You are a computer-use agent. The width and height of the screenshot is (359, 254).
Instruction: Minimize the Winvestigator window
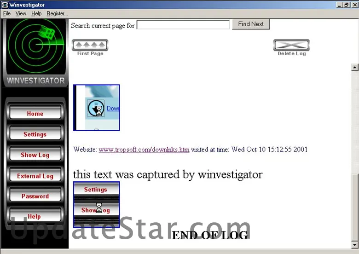[x=340, y=5]
